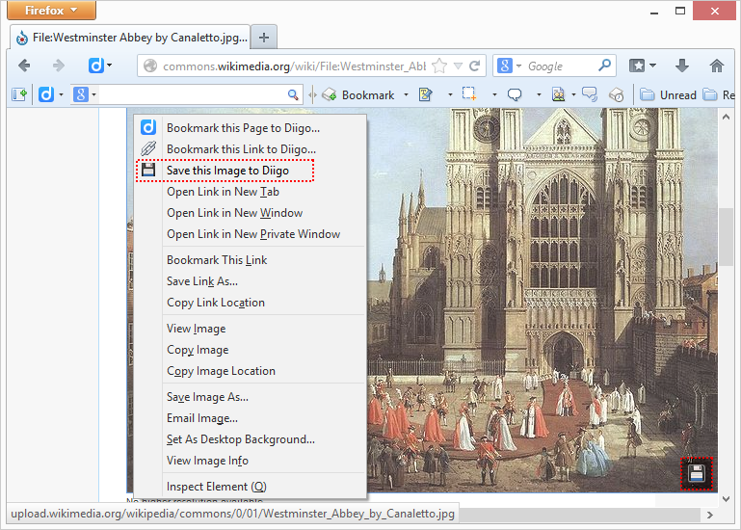Select View Image Info entry
This screenshot has width=741, height=530.
click(250, 461)
